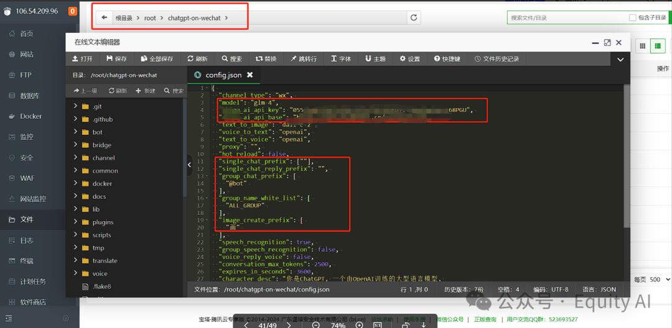Open the 安全 security section
This screenshot has height=328, width=672.
27,158
